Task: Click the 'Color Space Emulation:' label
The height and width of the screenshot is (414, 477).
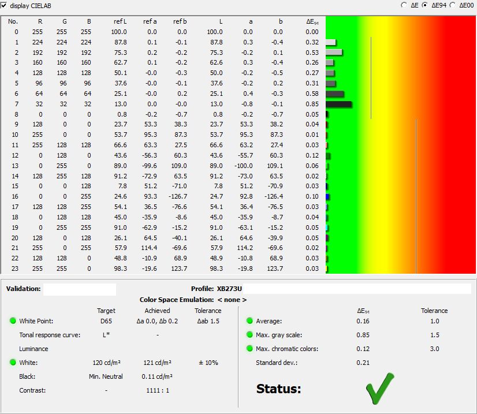Action: [x=177, y=300]
